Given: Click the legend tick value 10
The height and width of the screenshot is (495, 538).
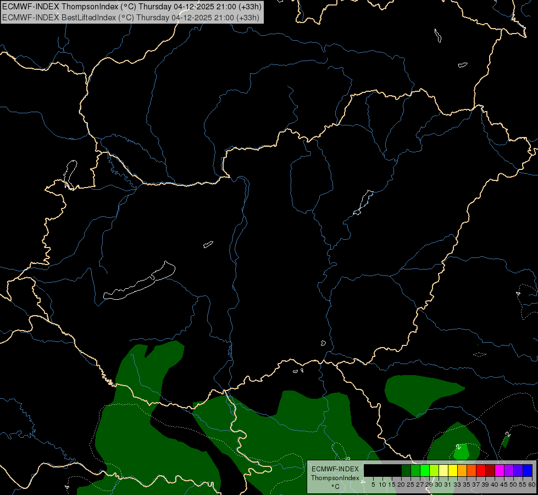Looking at the screenshot, I should coord(382,485).
